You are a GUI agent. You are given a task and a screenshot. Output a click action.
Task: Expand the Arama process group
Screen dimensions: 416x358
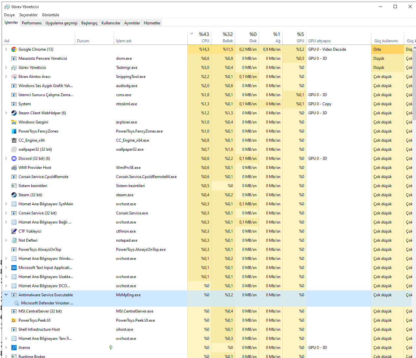click(6, 348)
